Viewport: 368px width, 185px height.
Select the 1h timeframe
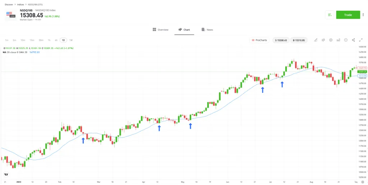[x=49, y=40]
